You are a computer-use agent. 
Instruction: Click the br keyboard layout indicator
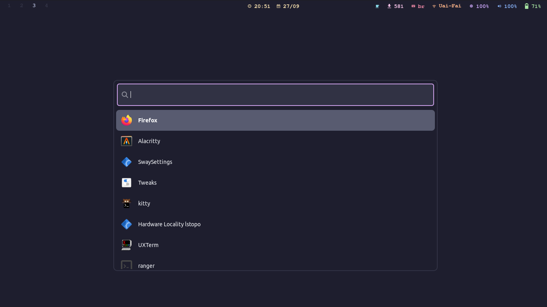(418, 6)
